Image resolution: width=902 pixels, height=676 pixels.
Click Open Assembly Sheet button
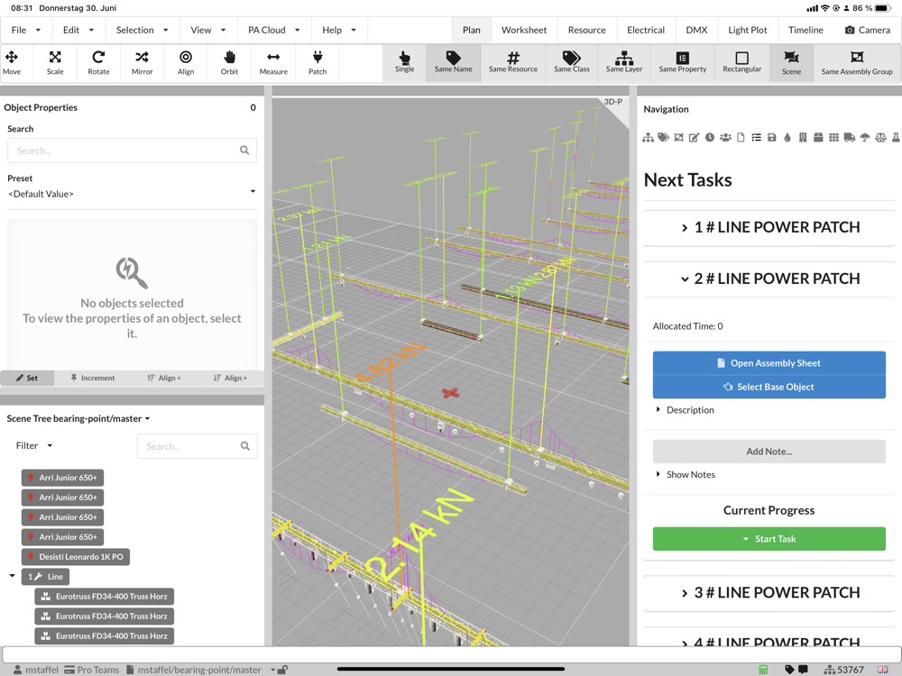[769, 363]
